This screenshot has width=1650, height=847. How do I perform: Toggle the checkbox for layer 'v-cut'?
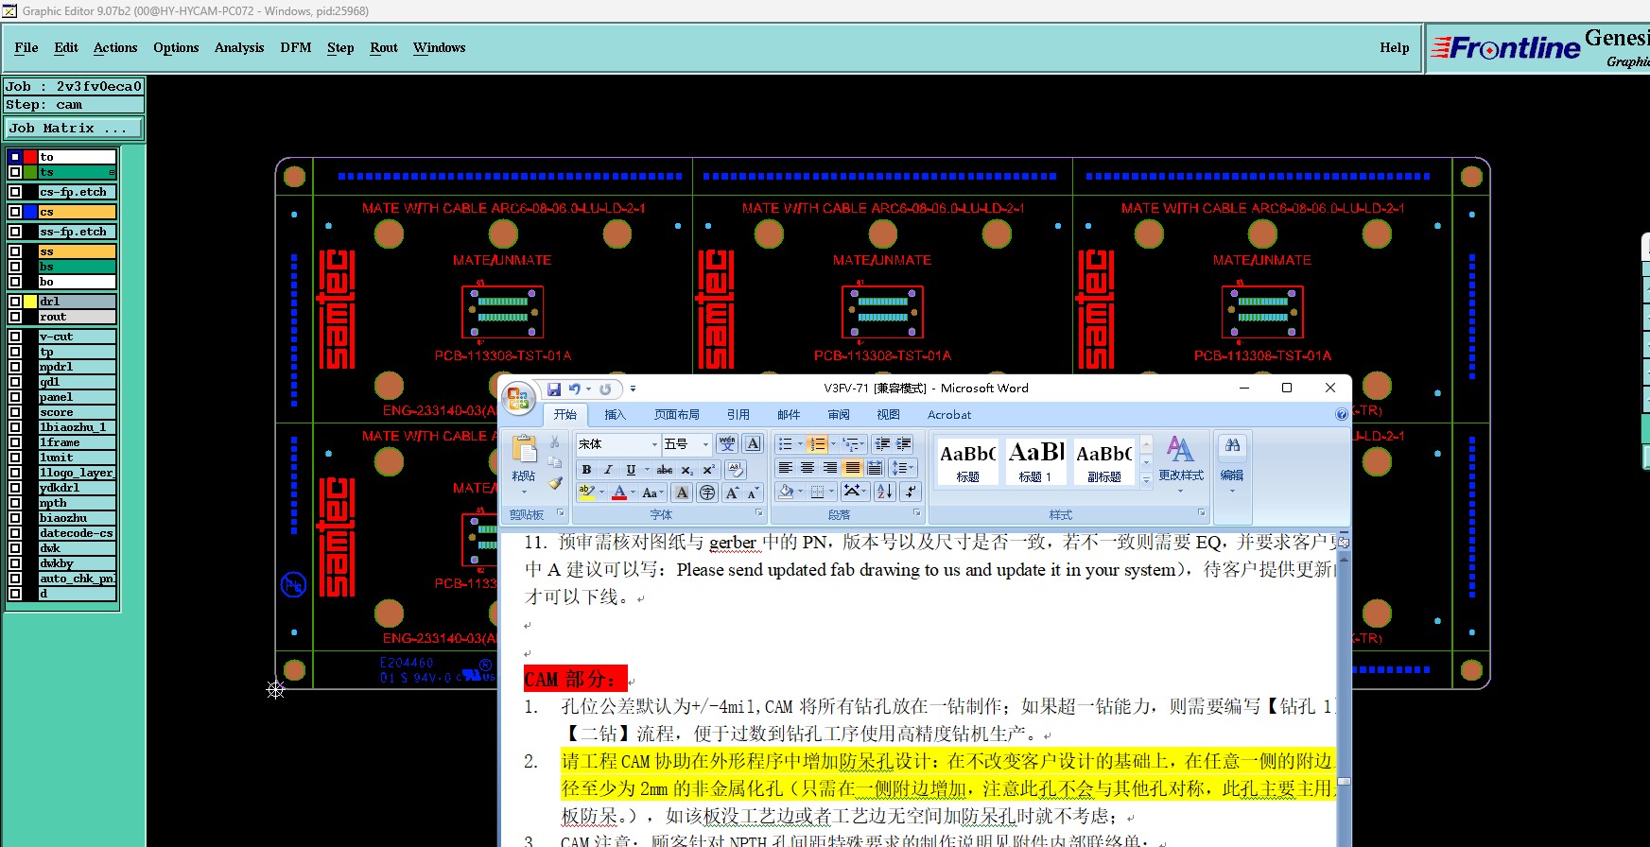click(x=15, y=337)
